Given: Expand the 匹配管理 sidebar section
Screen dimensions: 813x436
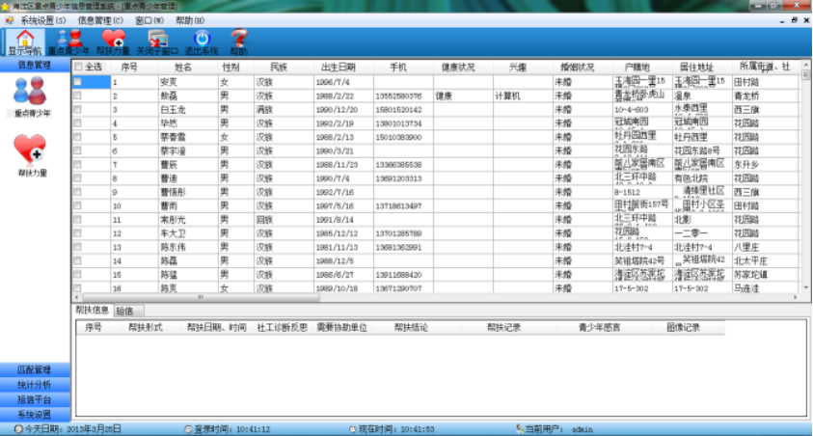Looking at the screenshot, I should [35, 370].
